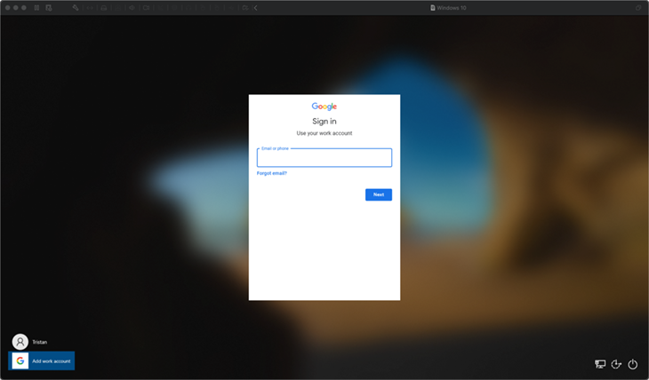Open the Windows network connection icon

coord(600,364)
